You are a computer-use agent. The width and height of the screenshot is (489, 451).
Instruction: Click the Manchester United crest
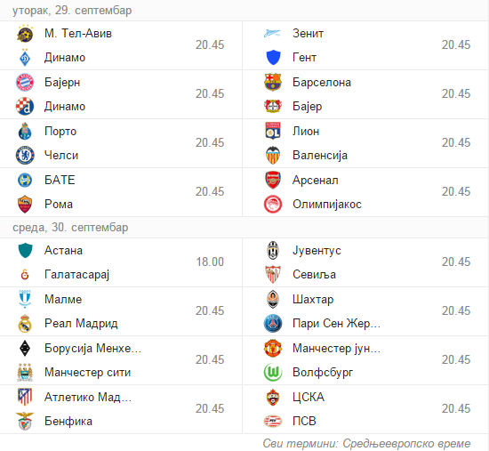pyautogui.click(x=273, y=348)
